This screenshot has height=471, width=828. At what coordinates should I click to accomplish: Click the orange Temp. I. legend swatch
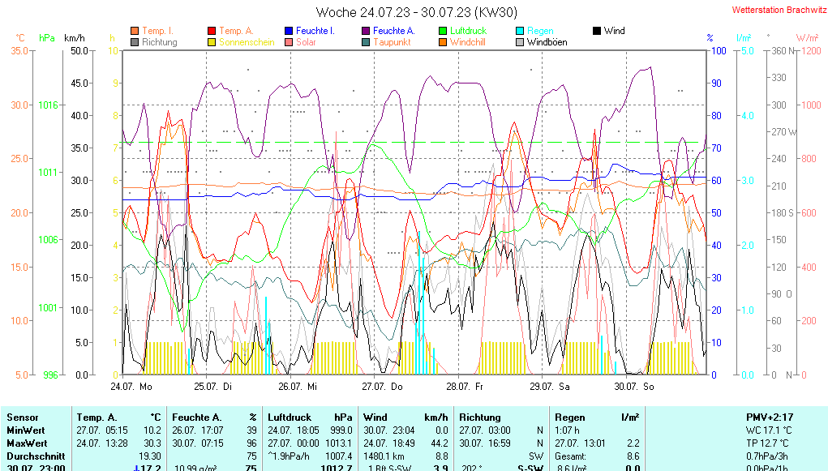(x=135, y=31)
